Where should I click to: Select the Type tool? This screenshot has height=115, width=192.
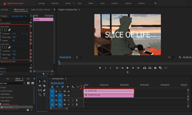coord(44,95)
